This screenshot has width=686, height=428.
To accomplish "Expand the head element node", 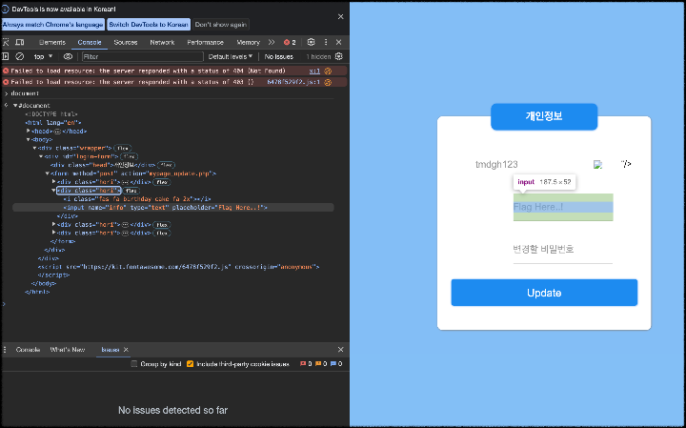I will pyautogui.click(x=28, y=131).
